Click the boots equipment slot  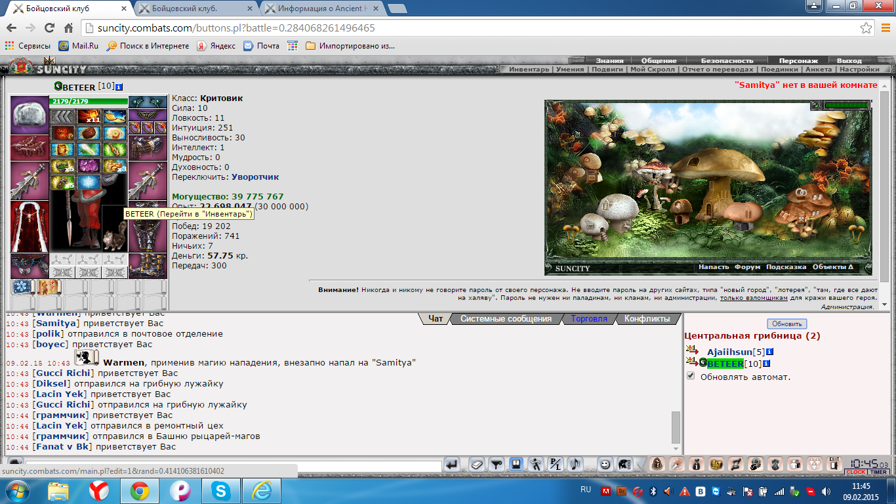[x=148, y=266]
